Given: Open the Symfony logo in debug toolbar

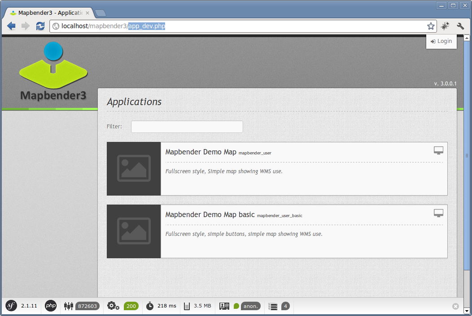Looking at the screenshot, I should click(11, 306).
